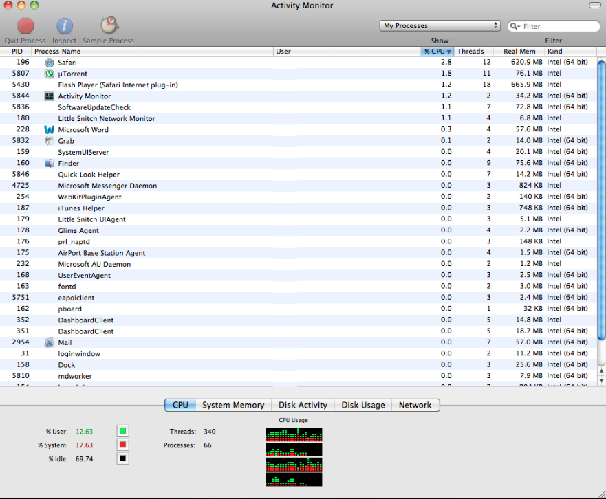Click the Activity Monitor icon in process list
The height and width of the screenshot is (499, 606).
coord(49,96)
